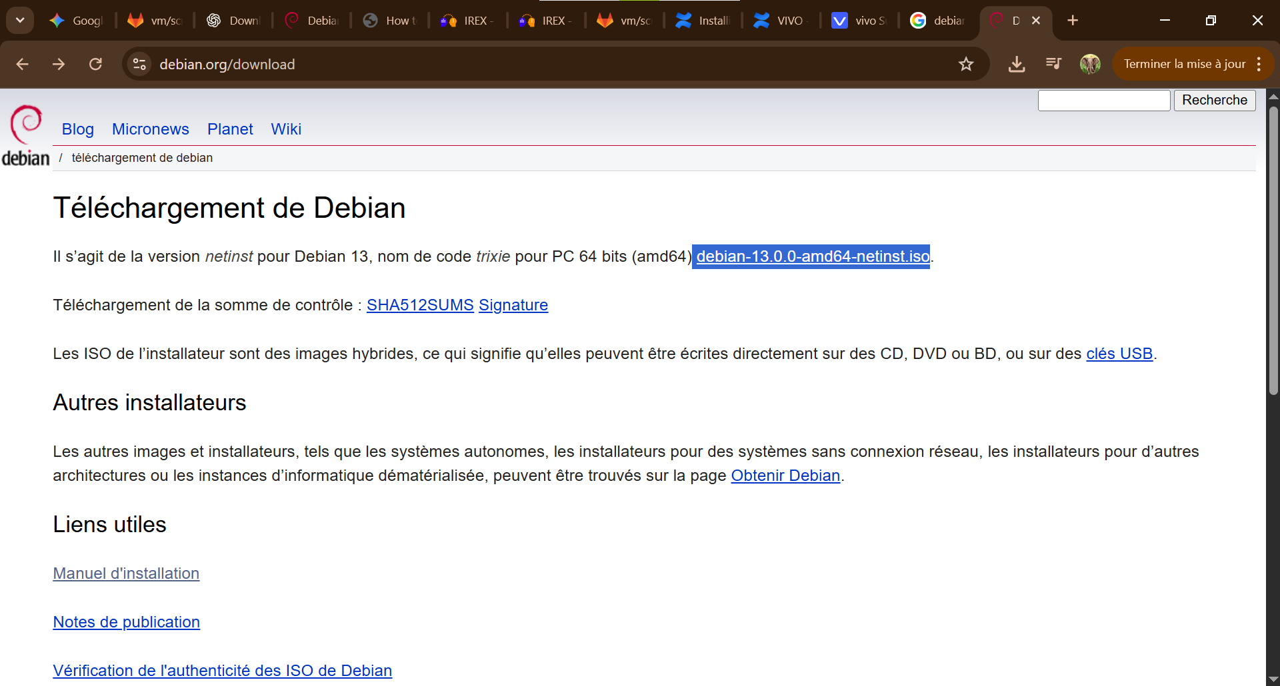Image resolution: width=1280 pixels, height=686 pixels.
Task: Open the Planet link
Action: click(230, 129)
